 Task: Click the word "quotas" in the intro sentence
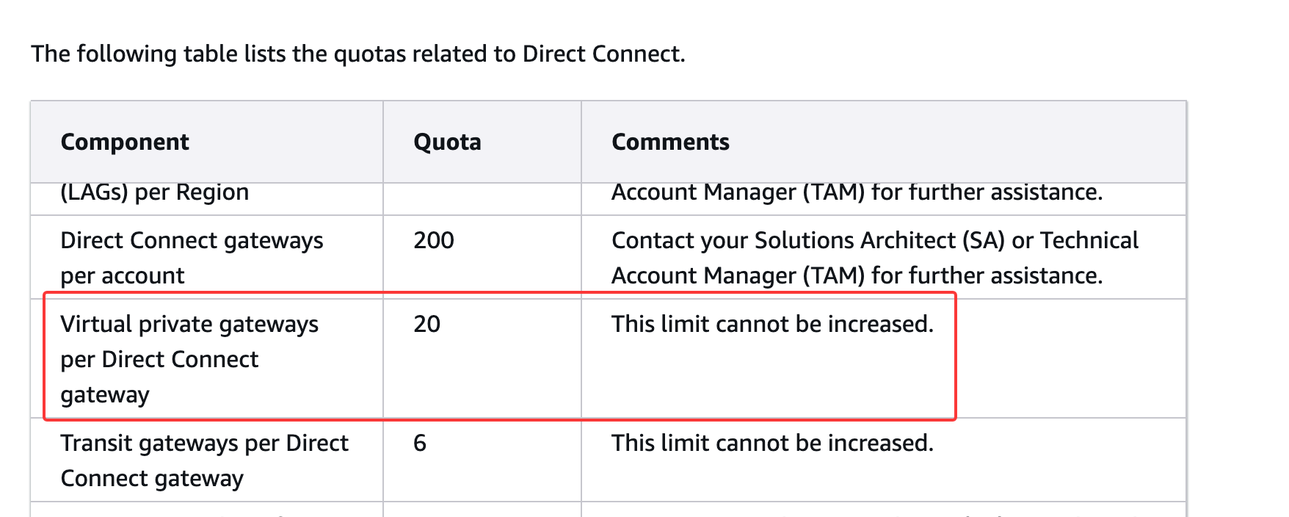(x=369, y=54)
